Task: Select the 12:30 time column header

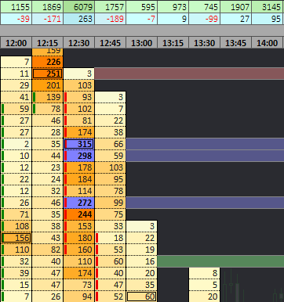Action: coord(78,43)
